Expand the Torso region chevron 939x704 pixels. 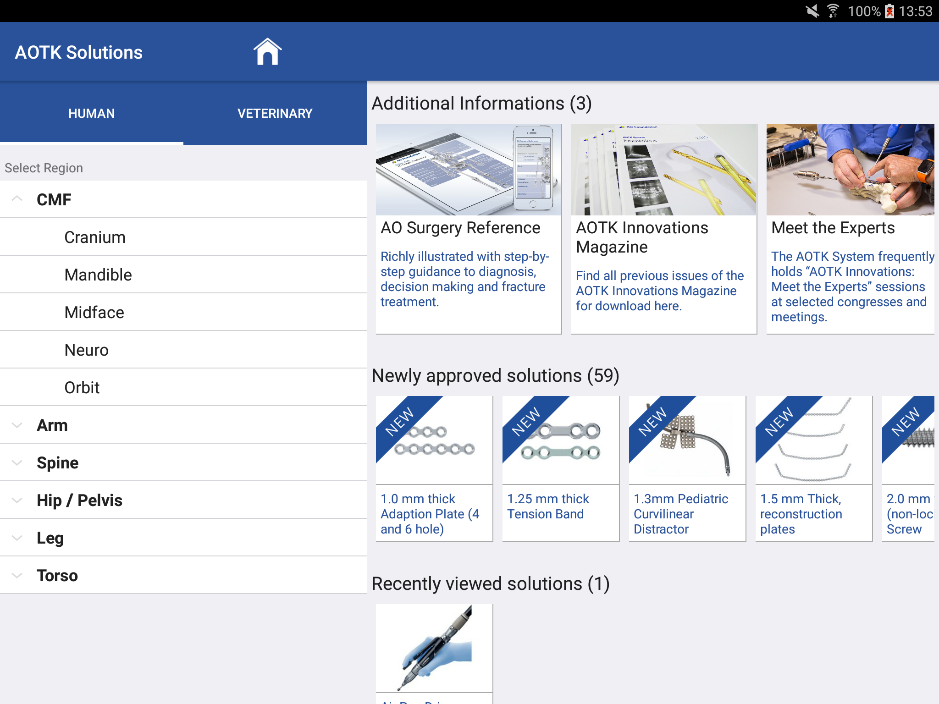(x=17, y=576)
